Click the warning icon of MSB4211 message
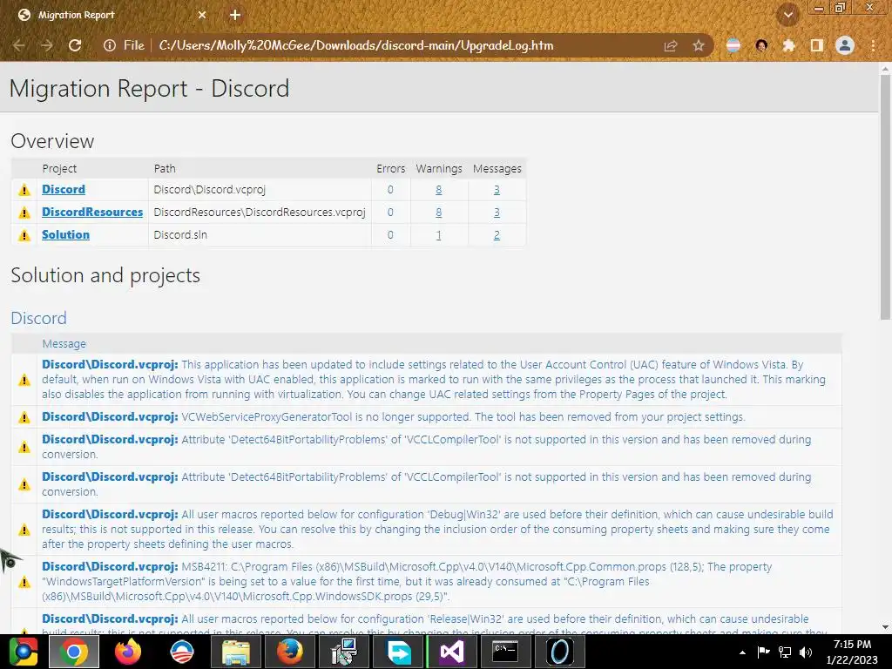 (x=24, y=583)
